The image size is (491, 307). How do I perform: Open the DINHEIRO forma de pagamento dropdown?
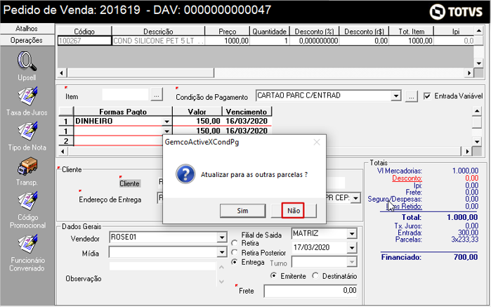pyautogui.click(x=167, y=122)
